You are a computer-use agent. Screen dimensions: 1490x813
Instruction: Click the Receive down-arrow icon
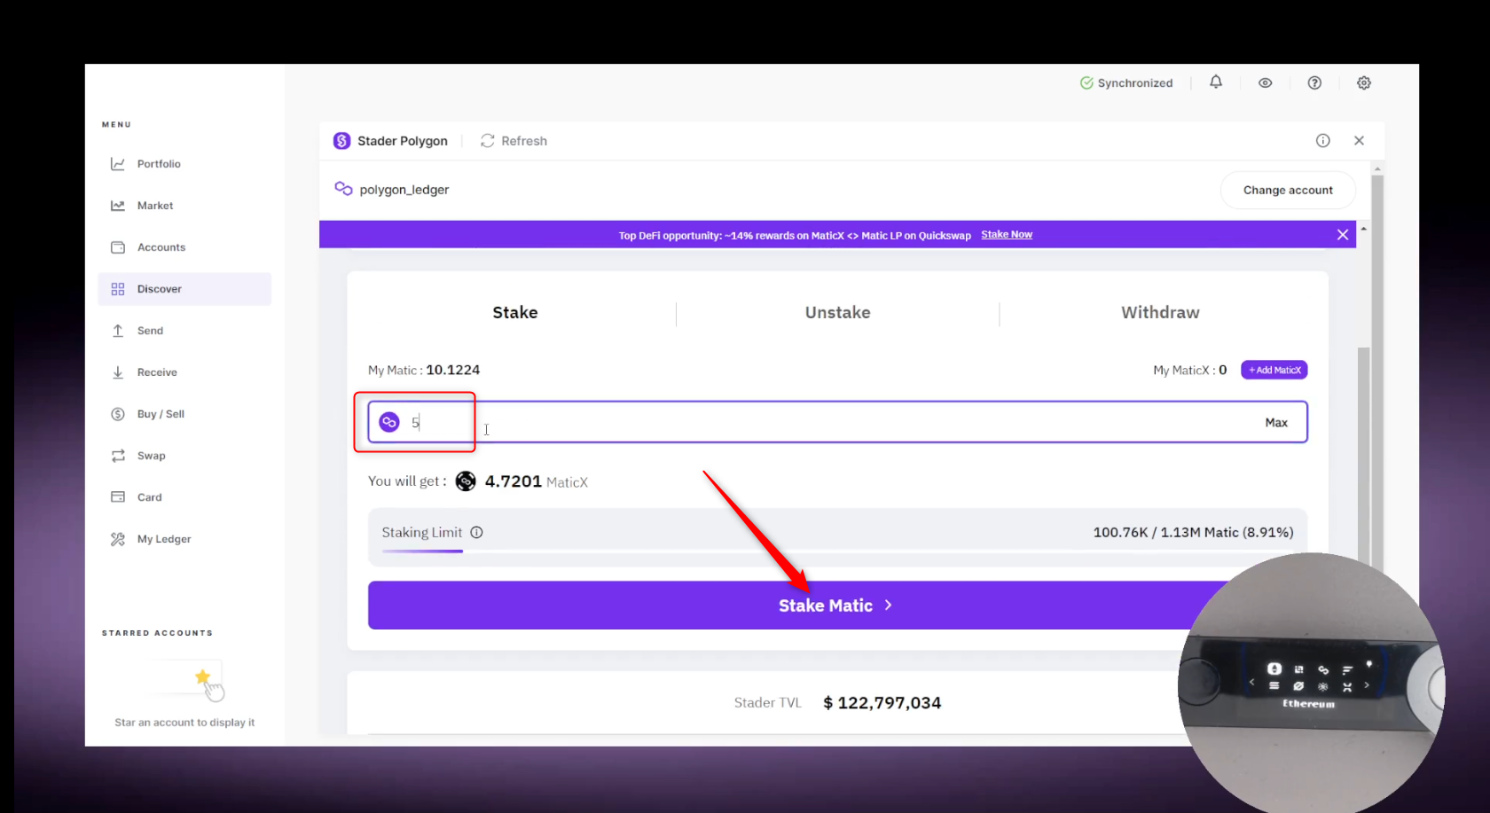pos(118,372)
